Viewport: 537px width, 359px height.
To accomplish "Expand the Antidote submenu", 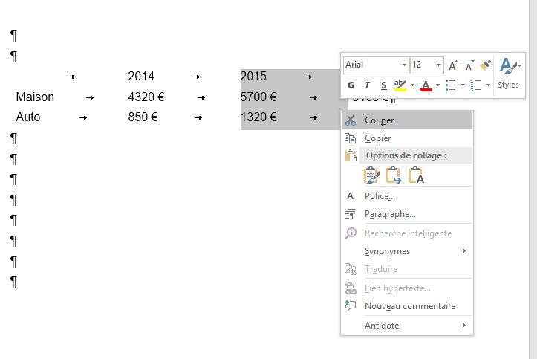I will tap(407, 325).
